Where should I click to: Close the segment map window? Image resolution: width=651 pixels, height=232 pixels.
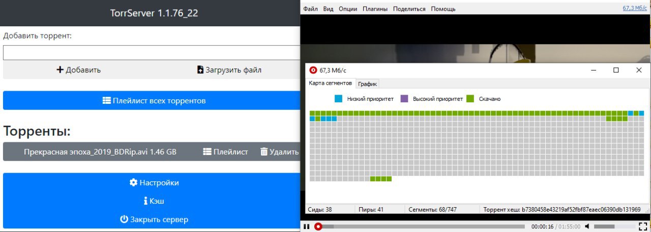(x=639, y=70)
